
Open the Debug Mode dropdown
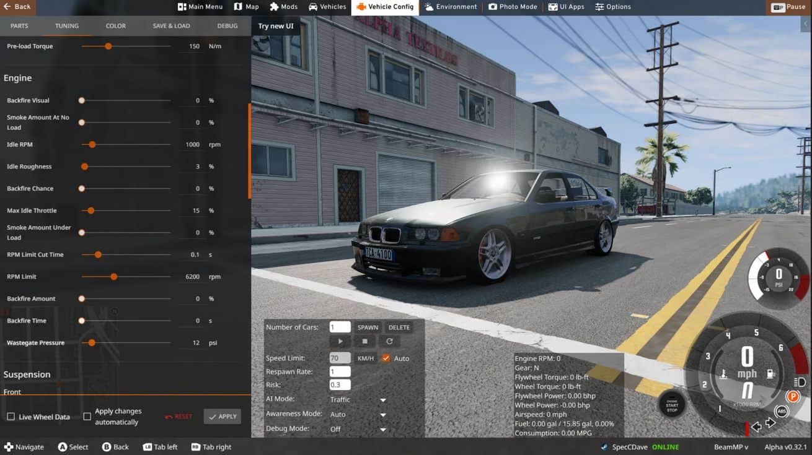pyautogui.click(x=358, y=429)
